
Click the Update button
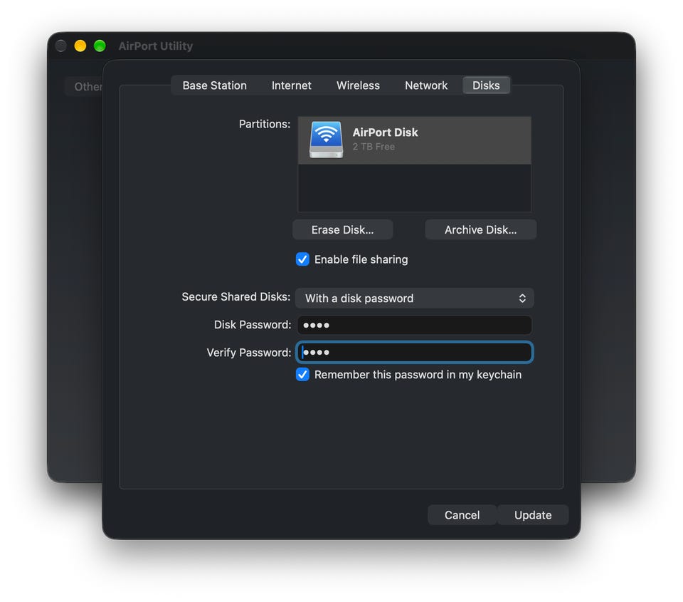click(533, 515)
